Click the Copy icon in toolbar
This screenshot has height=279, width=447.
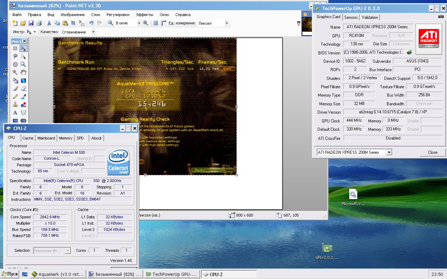[x=57, y=23]
